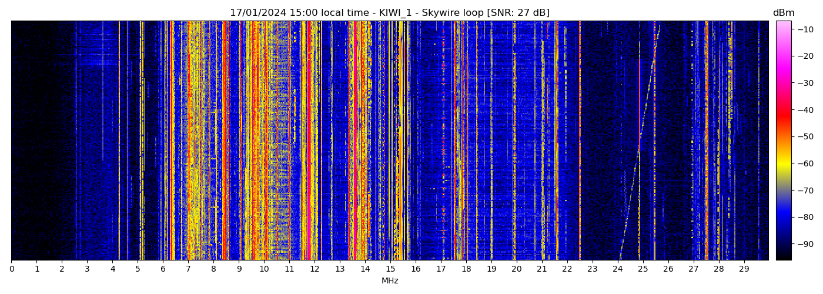Click the −90 tick label on colorbar
Viewport: 823px width, 294px height.
(x=804, y=244)
